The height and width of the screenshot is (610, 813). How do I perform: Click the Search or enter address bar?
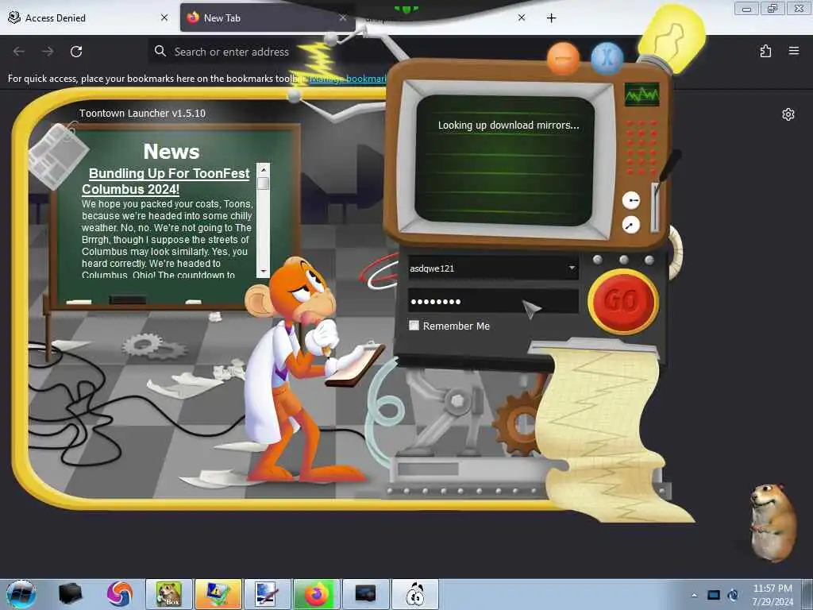tap(231, 52)
